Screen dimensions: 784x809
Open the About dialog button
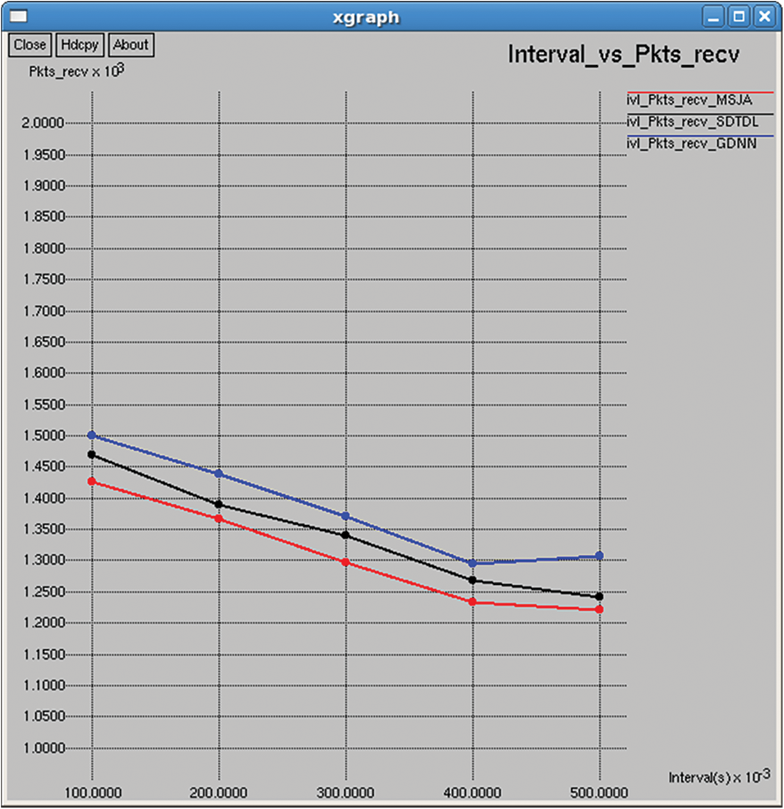(x=131, y=45)
